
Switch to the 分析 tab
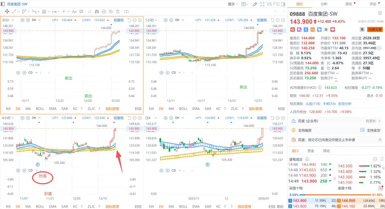click(324, 4)
